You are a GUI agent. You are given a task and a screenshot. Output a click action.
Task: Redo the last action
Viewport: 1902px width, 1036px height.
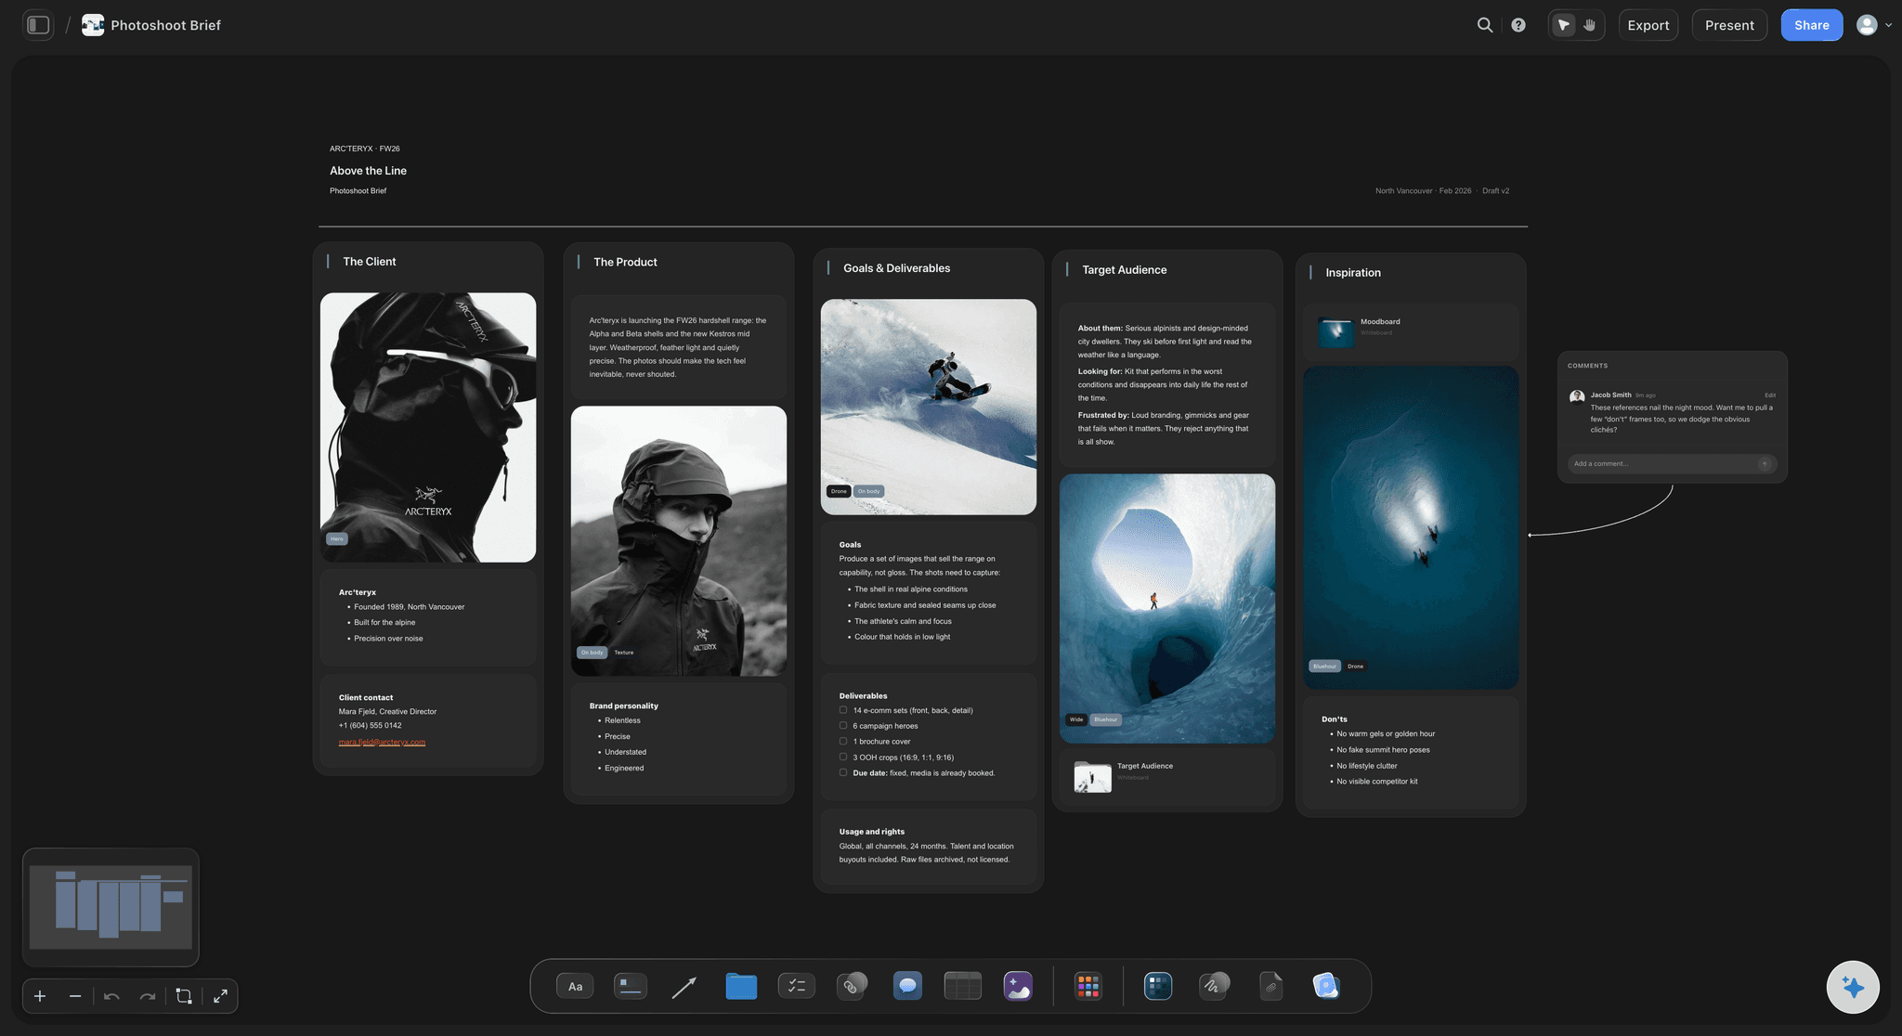point(147,996)
